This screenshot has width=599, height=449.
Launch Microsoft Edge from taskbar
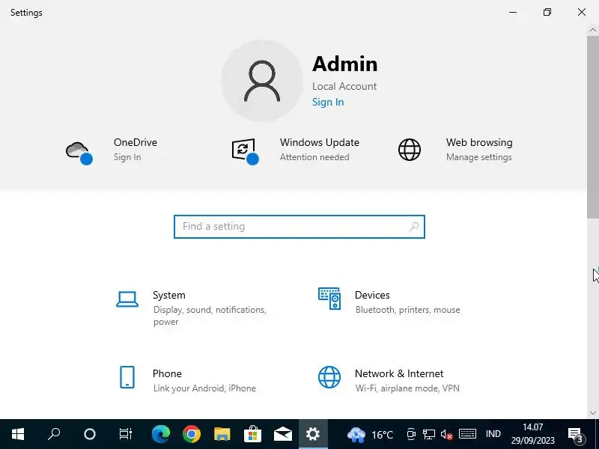[x=161, y=434]
